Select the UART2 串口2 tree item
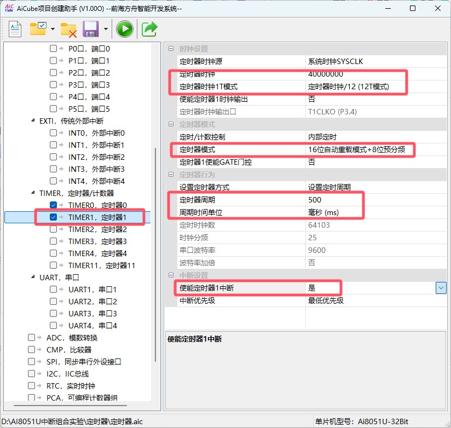The image size is (451, 428). [x=92, y=302]
